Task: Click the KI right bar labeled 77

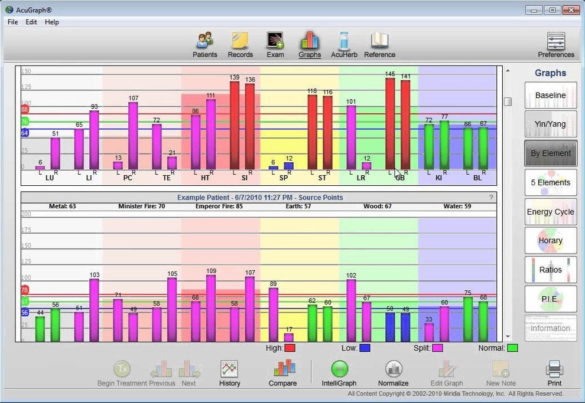Action: click(444, 145)
